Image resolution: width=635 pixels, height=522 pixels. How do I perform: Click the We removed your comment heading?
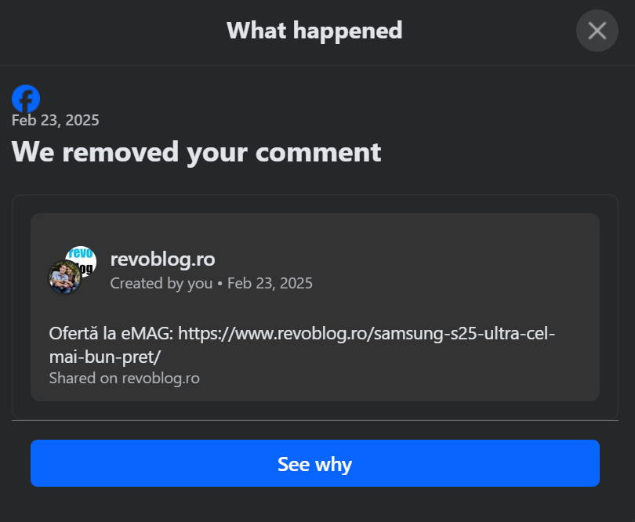click(x=197, y=152)
